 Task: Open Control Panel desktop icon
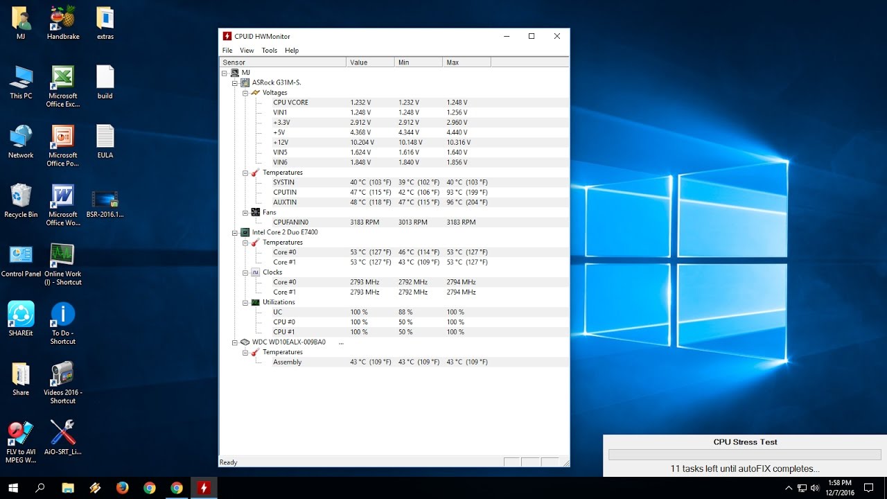point(21,261)
